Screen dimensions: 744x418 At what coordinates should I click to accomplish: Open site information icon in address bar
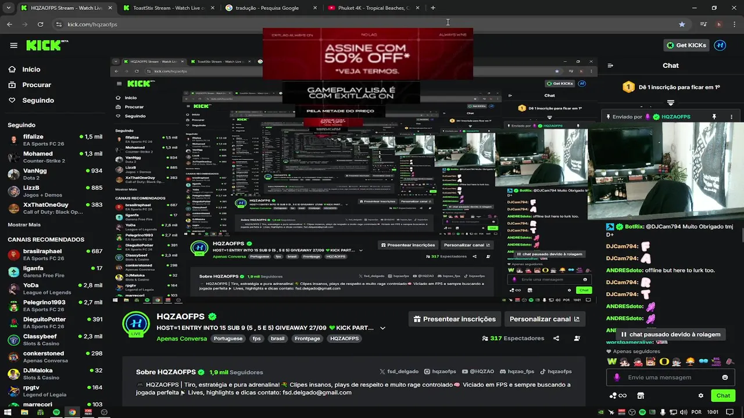click(58, 24)
